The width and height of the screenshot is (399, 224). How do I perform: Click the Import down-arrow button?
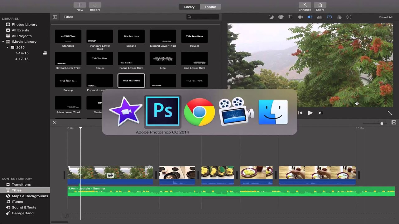point(95,5)
